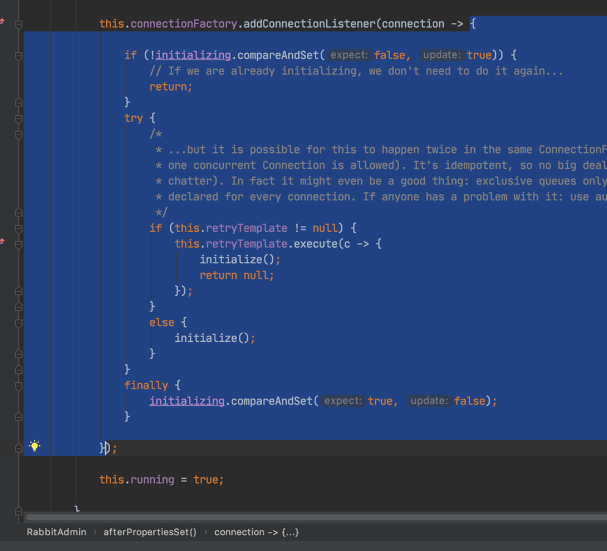This screenshot has height=551, width=607.
Task: Click the red override arrow beside retryTemplate.execute line
Action: point(2,241)
